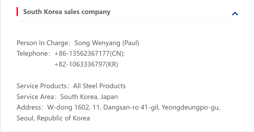The height and width of the screenshot is (132, 254).
Task: Click the "Telephone" label
Action: tap(32, 54)
